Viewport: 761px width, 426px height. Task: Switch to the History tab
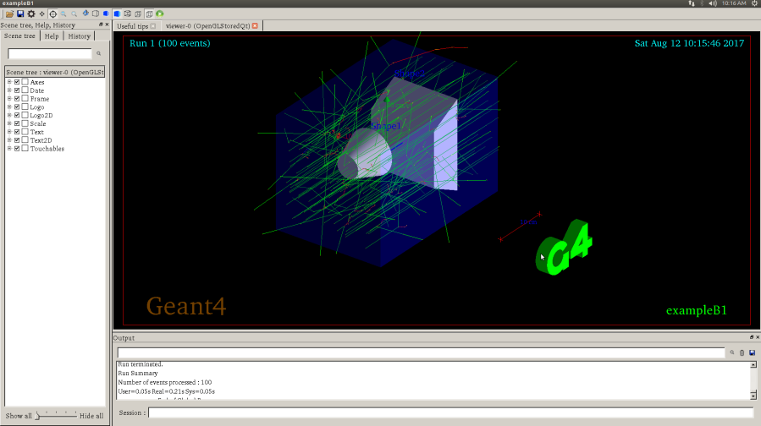point(80,36)
